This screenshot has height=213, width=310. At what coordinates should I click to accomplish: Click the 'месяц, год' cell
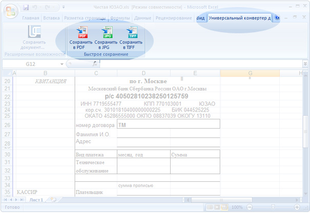point(143,155)
